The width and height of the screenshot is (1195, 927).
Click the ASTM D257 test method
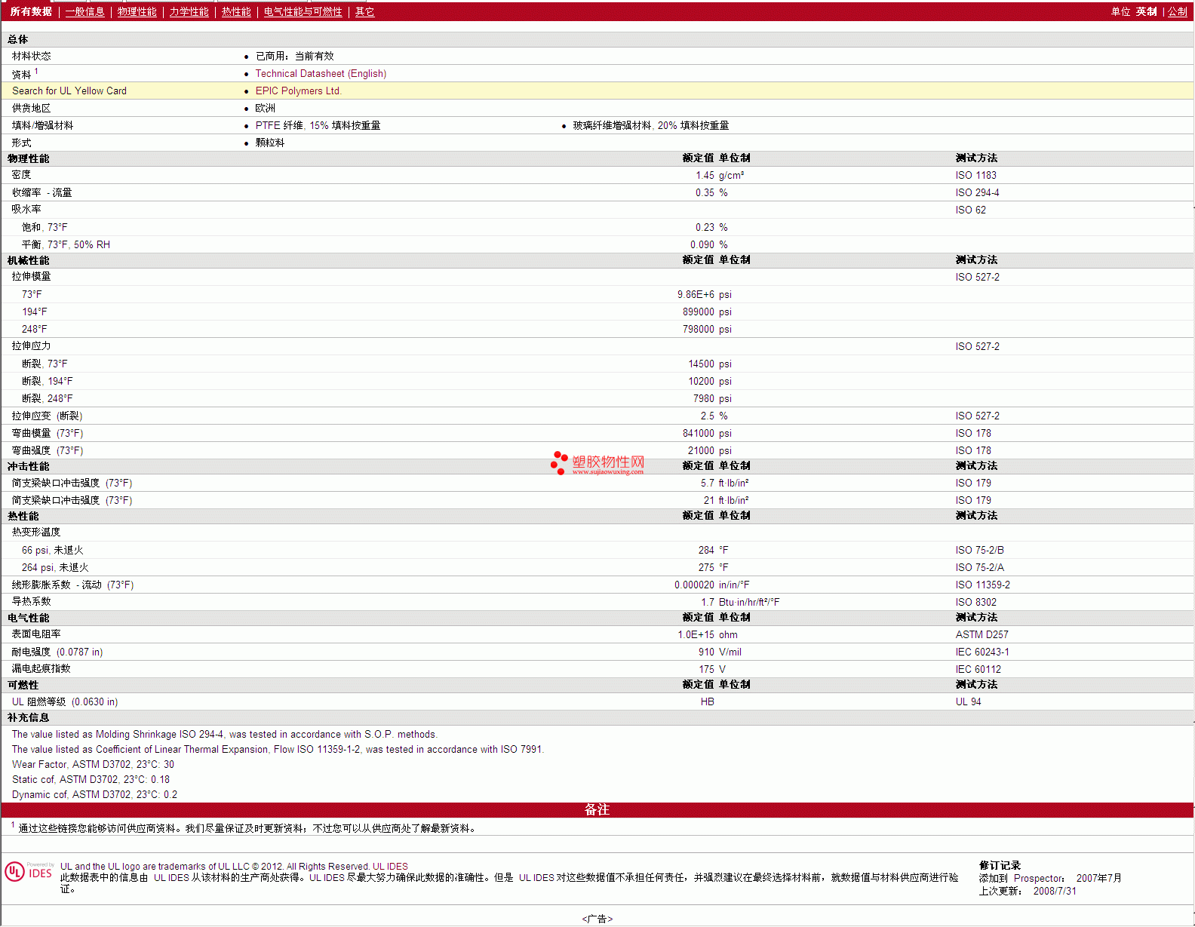[x=981, y=635]
